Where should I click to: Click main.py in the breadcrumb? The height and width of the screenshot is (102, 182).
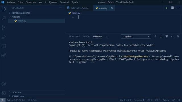click(76, 13)
